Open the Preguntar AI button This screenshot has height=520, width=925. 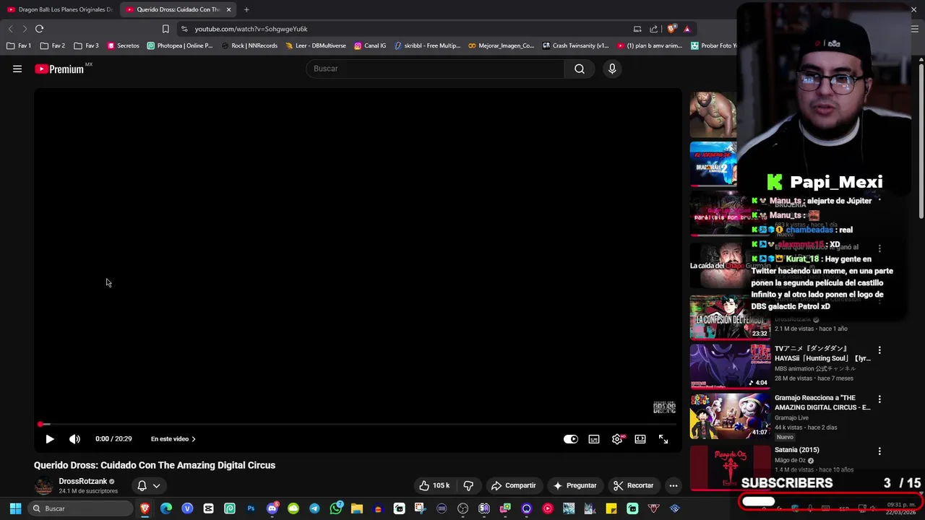(x=575, y=485)
